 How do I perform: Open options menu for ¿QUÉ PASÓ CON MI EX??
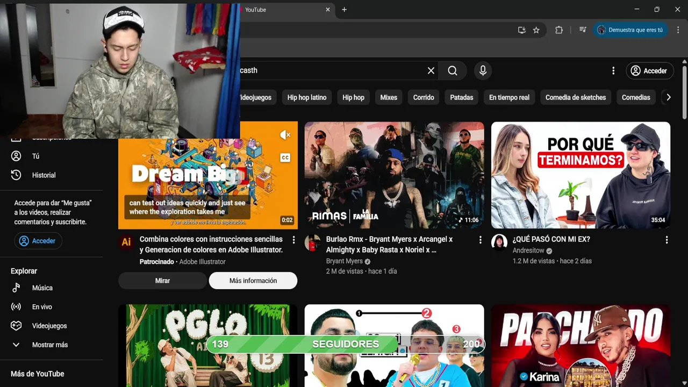point(666,240)
